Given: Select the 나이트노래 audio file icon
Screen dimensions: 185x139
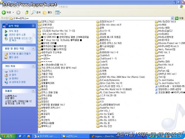Looking at the screenshot, I should [x=157, y=86].
